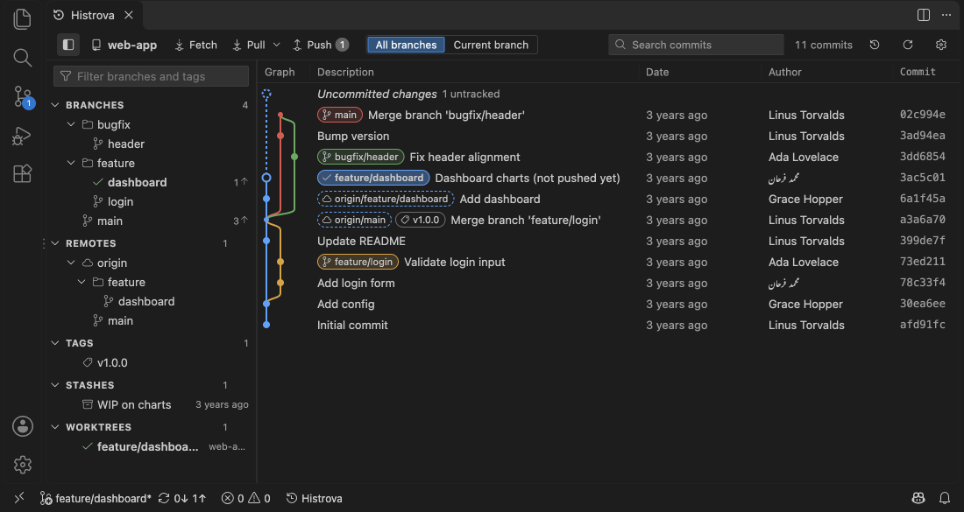Screen dimensions: 964x512
Task: Toggle the sidebar panel button in toolbar
Action: coord(68,45)
